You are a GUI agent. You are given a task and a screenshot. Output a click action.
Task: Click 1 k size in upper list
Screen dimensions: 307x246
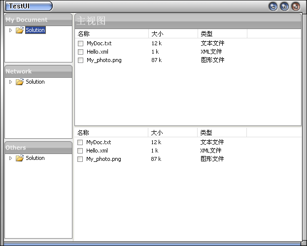click(x=155, y=52)
